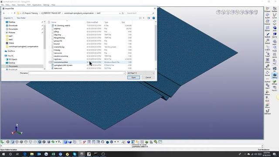Select OneDrive in navigation pane

(x=11, y=51)
